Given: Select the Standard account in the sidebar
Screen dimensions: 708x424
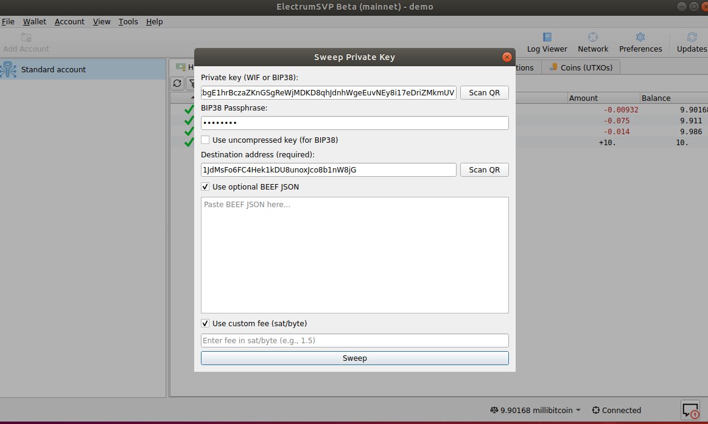Looking at the screenshot, I should click(83, 69).
